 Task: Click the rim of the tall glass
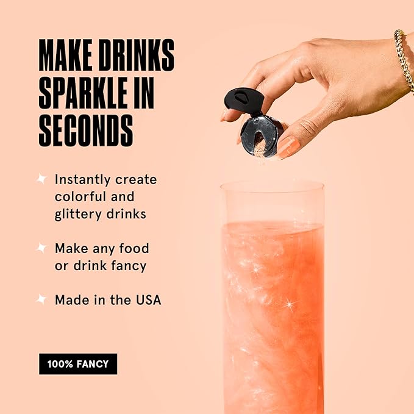272,186
